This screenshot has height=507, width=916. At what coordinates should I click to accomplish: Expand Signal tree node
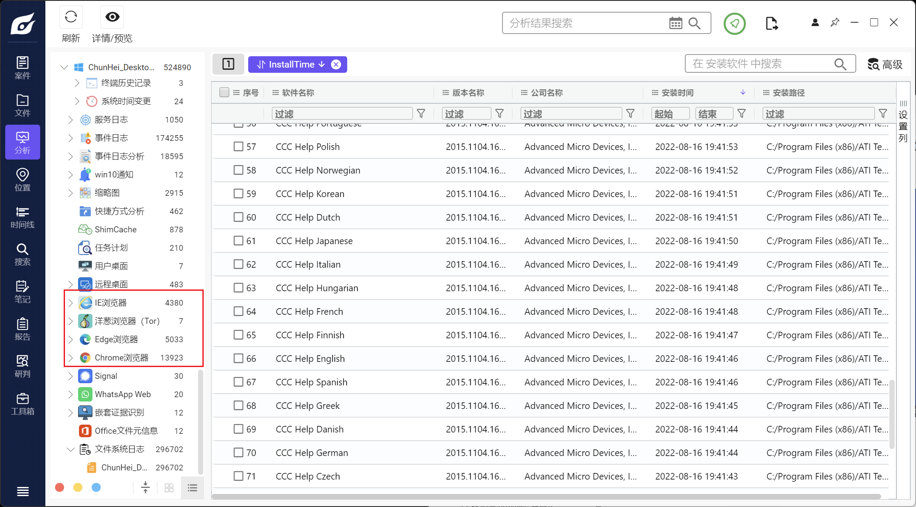tap(70, 376)
